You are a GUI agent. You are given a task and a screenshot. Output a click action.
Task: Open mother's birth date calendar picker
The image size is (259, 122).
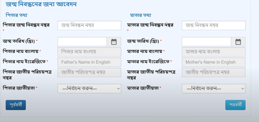[x=238, y=42]
